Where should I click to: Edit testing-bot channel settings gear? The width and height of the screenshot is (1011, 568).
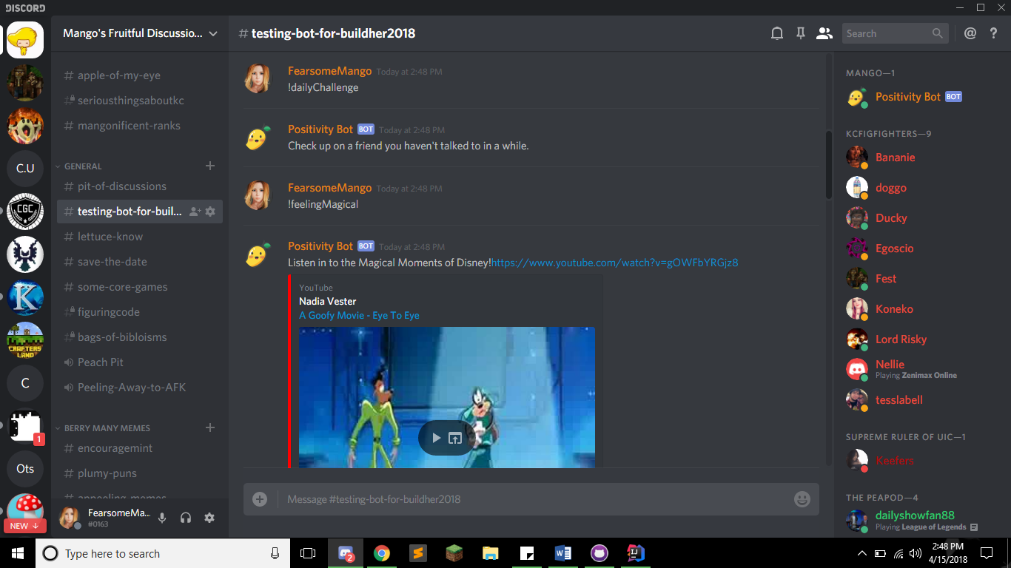pyautogui.click(x=210, y=212)
